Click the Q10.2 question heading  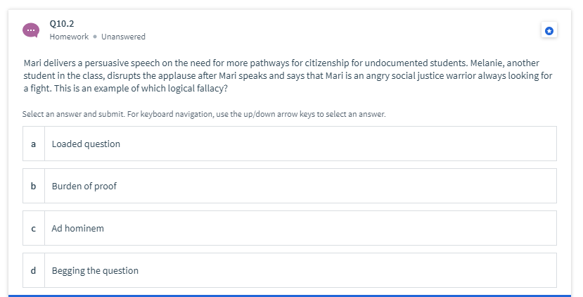(62, 23)
